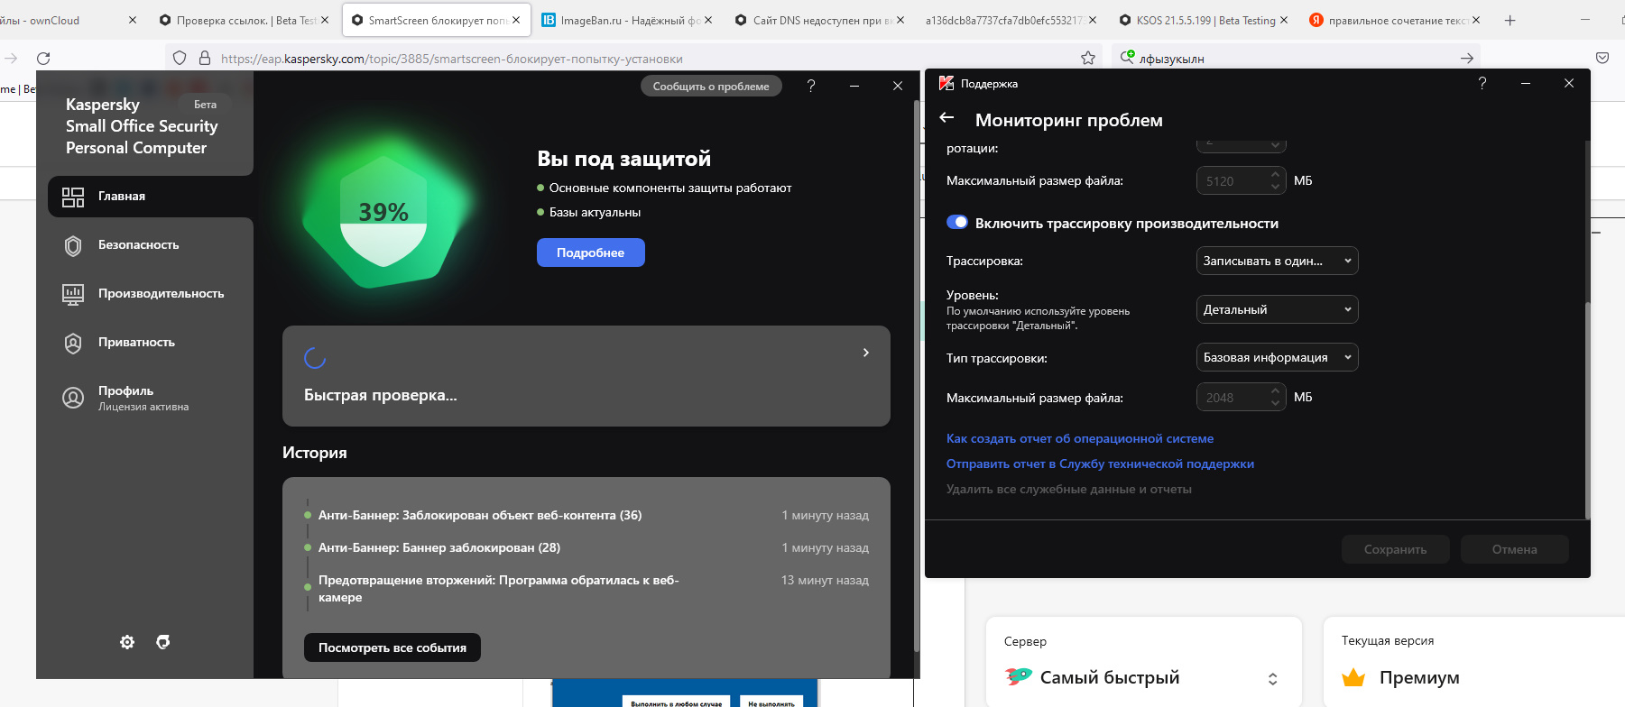The height and width of the screenshot is (707, 1625).
Task: Click Удалить все служебные данные и отчеты
Action: point(1068,489)
